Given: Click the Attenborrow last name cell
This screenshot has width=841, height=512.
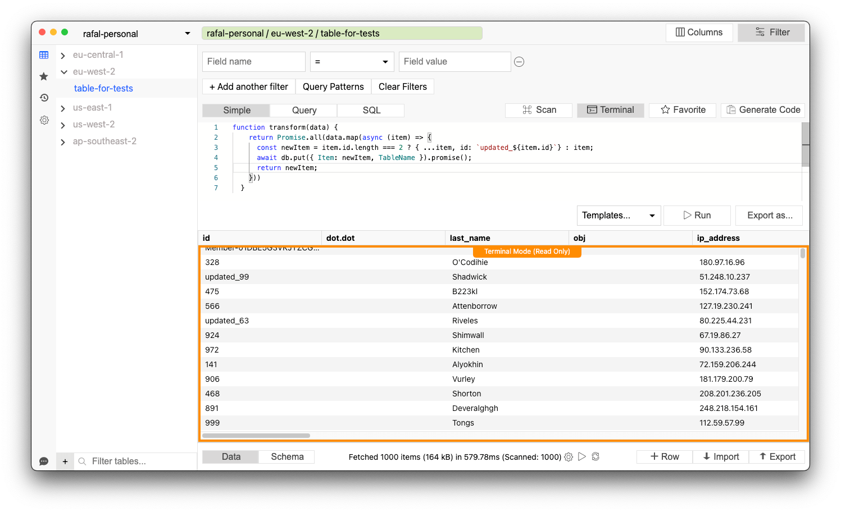Looking at the screenshot, I should point(475,306).
